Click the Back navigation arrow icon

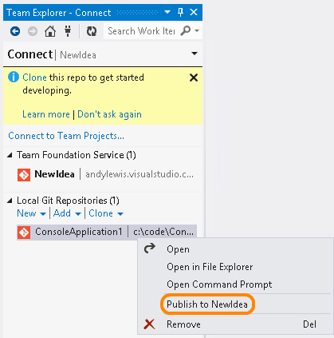coord(15,31)
